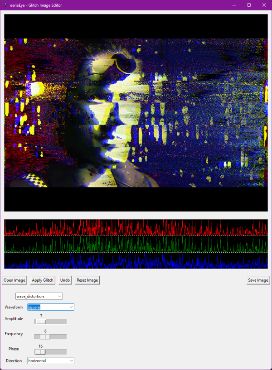The image size is (272, 370).
Task: Open the wave_distortion effect dropdown
Action: click(39, 296)
